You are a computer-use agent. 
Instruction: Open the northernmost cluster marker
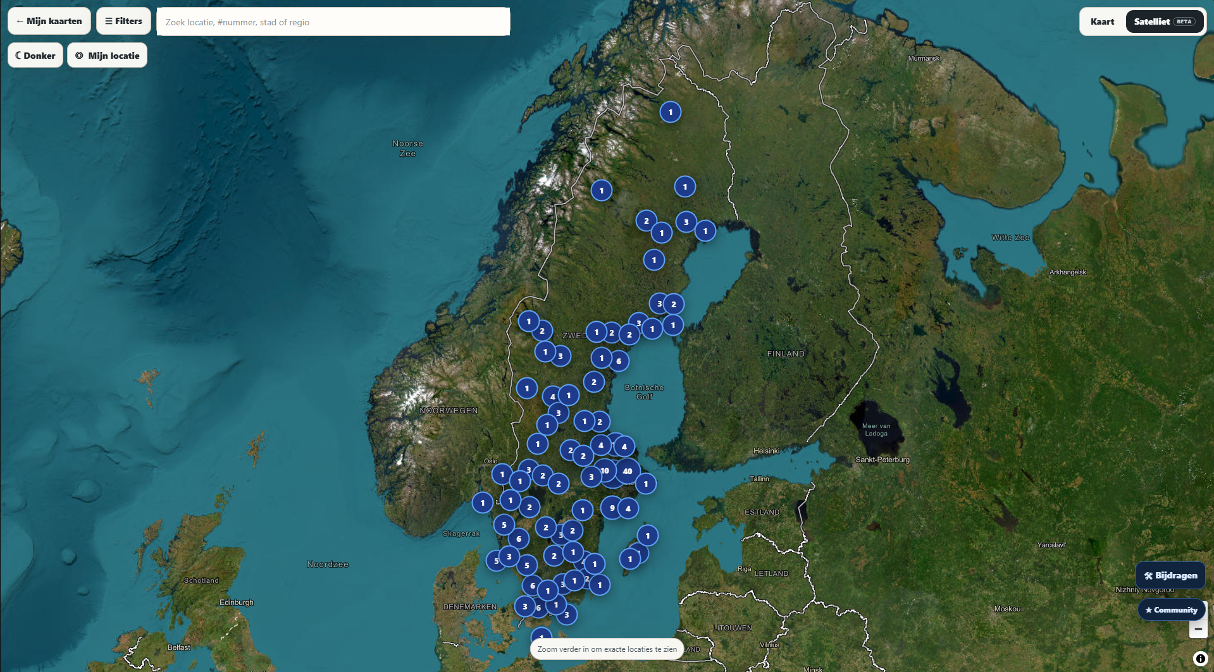point(671,112)
